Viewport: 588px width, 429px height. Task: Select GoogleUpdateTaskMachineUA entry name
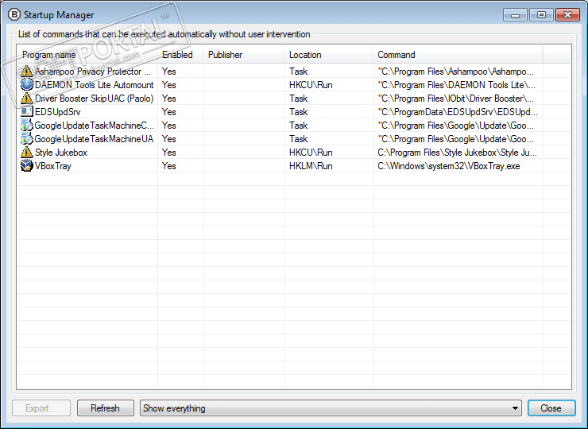94,139
